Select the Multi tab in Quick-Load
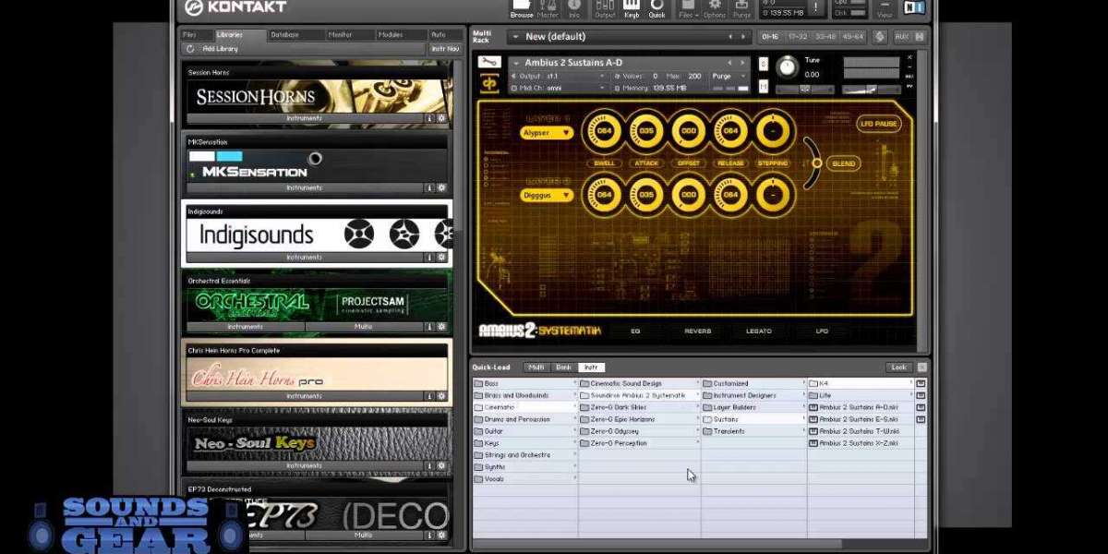The height and width of the screenshot is (554, 1108). point(536,367)
